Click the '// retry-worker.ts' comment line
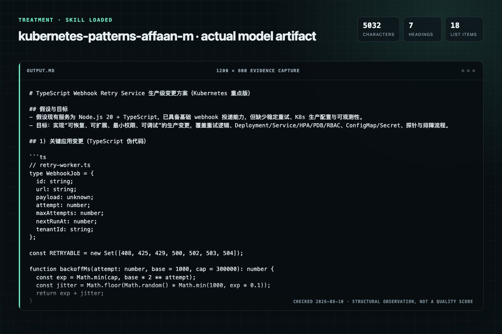This screenshot has height=334, width=502. (x=60, y=165)
